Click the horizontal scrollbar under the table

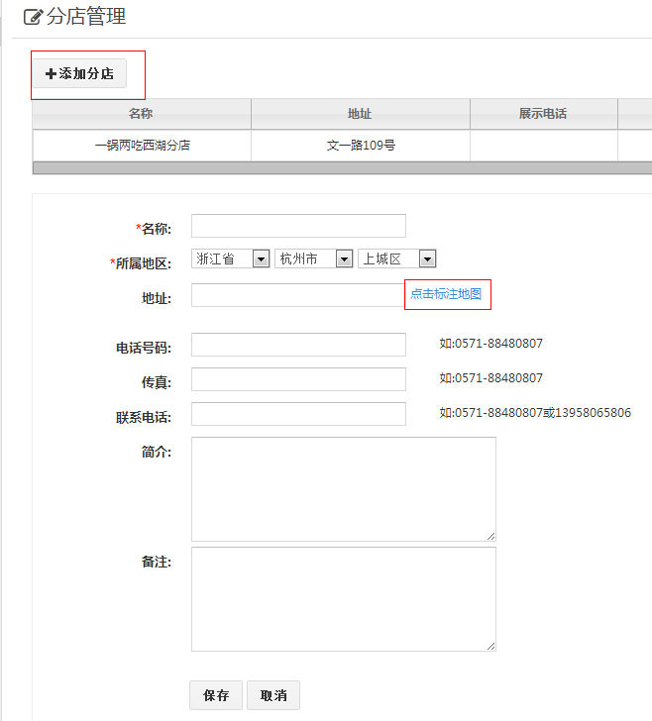[342, 167]
